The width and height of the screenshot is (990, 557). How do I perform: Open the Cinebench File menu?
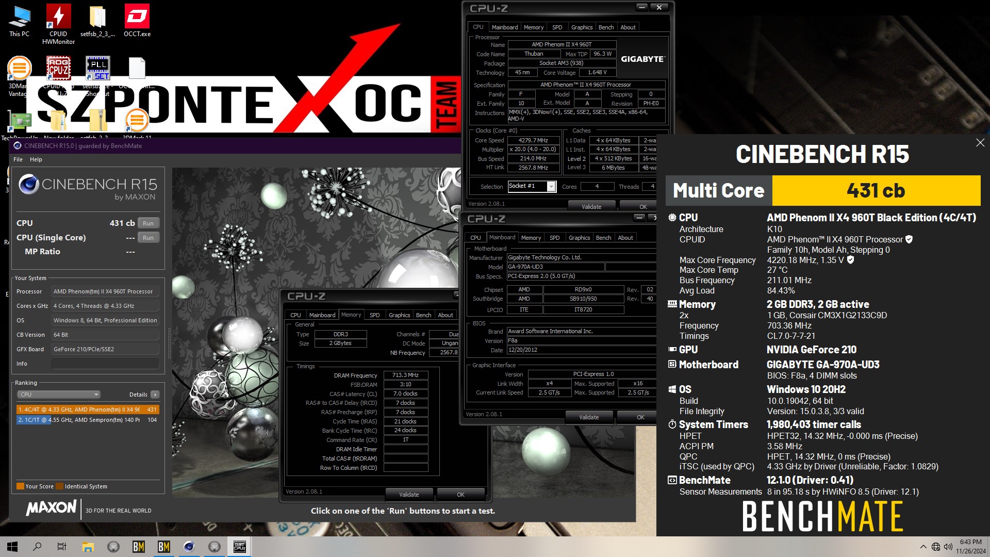pyautogui.click(x=18, y=159)
